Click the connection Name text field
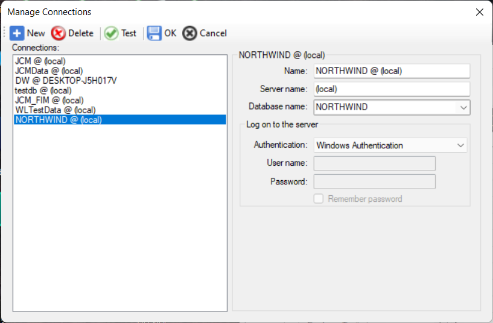 391,71
